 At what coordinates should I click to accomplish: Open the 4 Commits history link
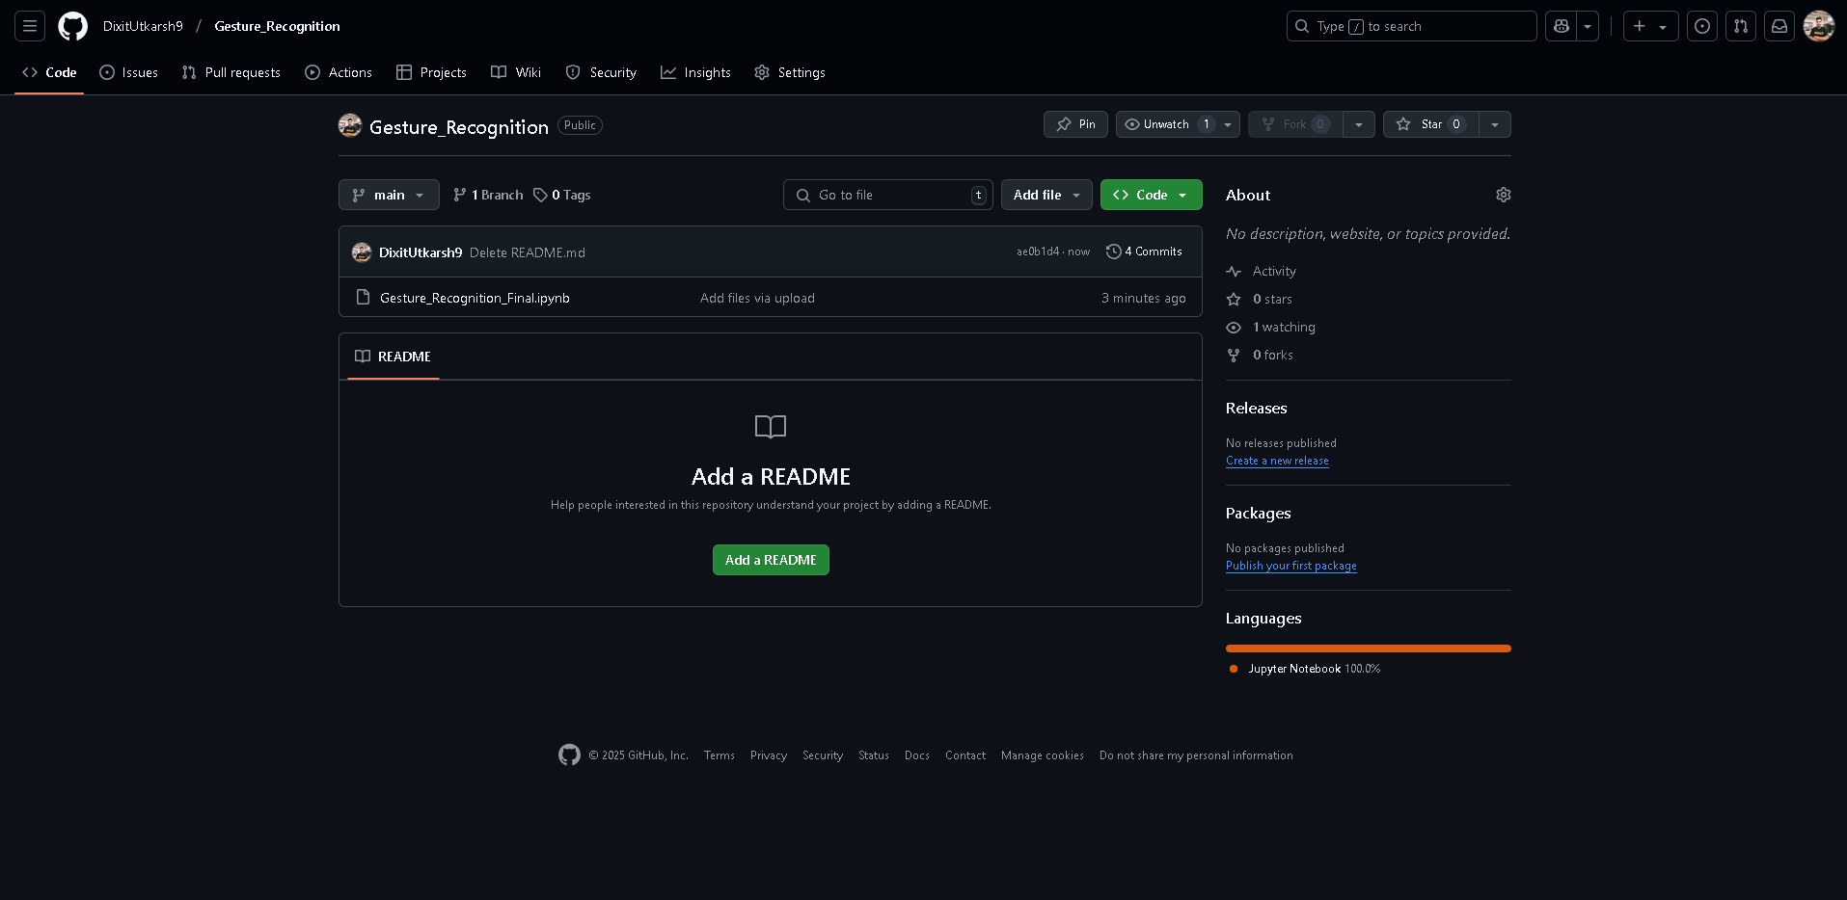[x=1144, y=251]
